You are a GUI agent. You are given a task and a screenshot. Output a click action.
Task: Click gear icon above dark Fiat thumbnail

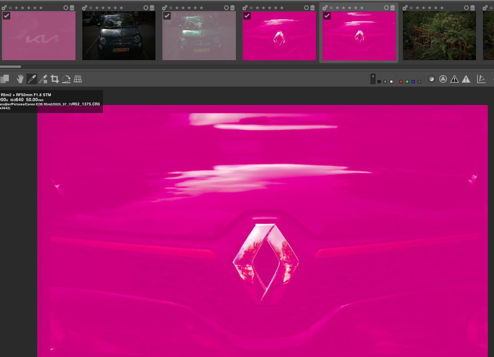point(85,8)
